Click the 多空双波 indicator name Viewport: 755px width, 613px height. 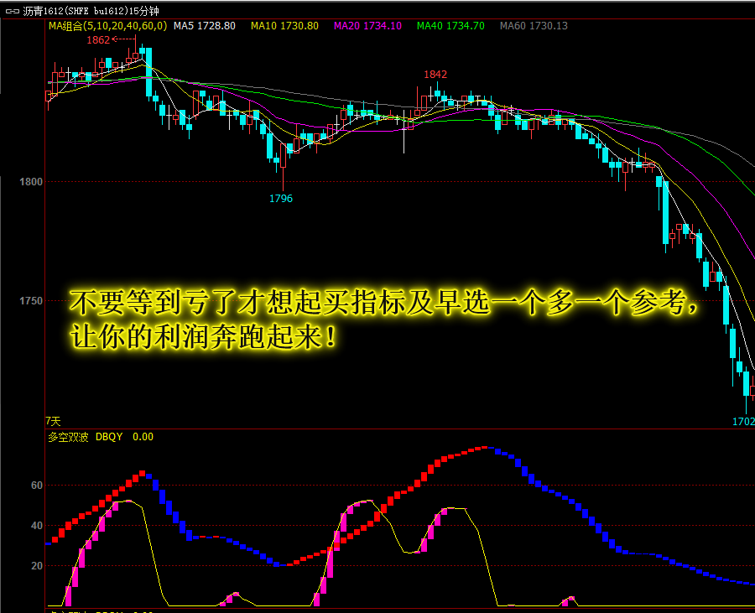tap(67, 436)
